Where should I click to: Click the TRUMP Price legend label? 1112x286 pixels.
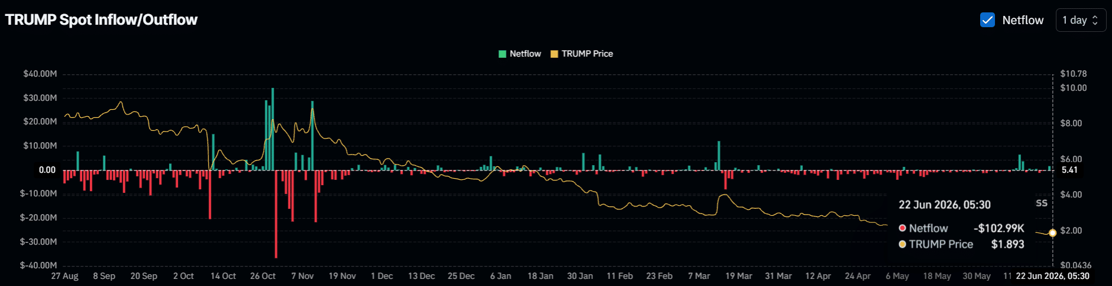pos(587,54)
